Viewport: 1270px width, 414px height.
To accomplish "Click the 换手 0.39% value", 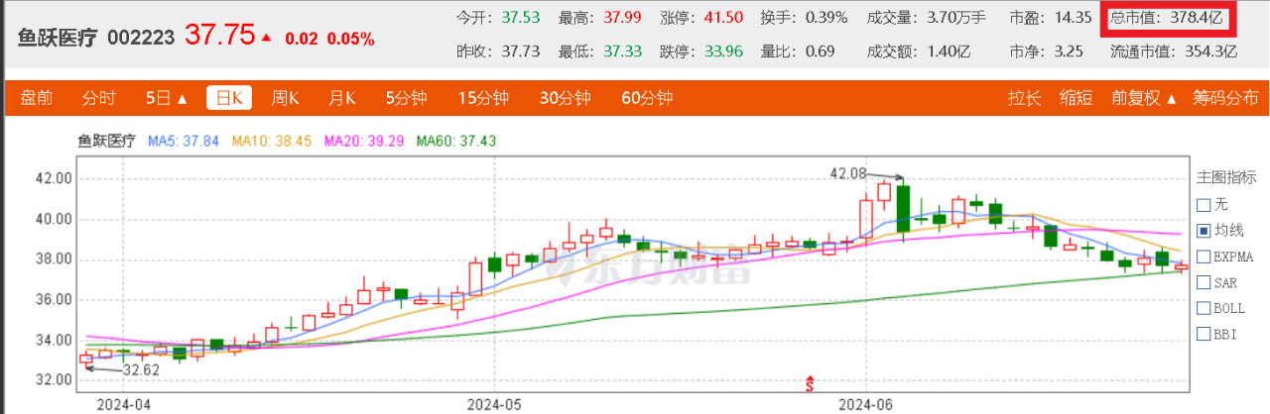I will [x=825, y=18].
